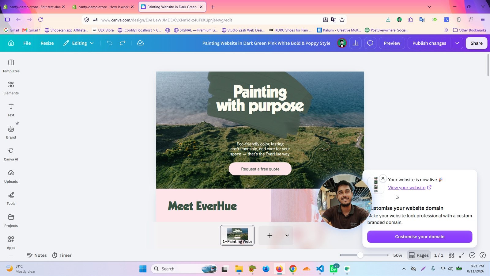The image size is (490, 276).
Task: Show more bookmarks chevron
Action: pyautogui.click(x=447, y=30)
